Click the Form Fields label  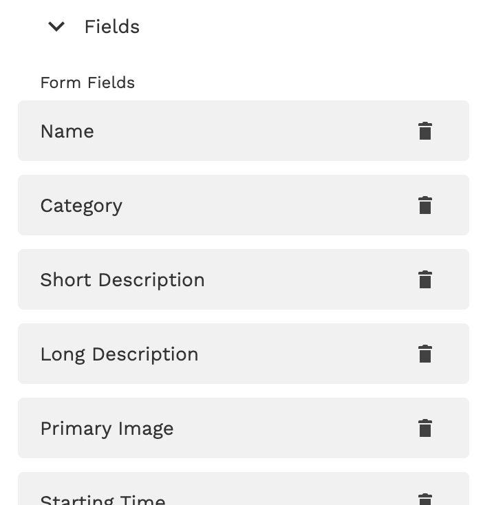click(x=87, y=83)
